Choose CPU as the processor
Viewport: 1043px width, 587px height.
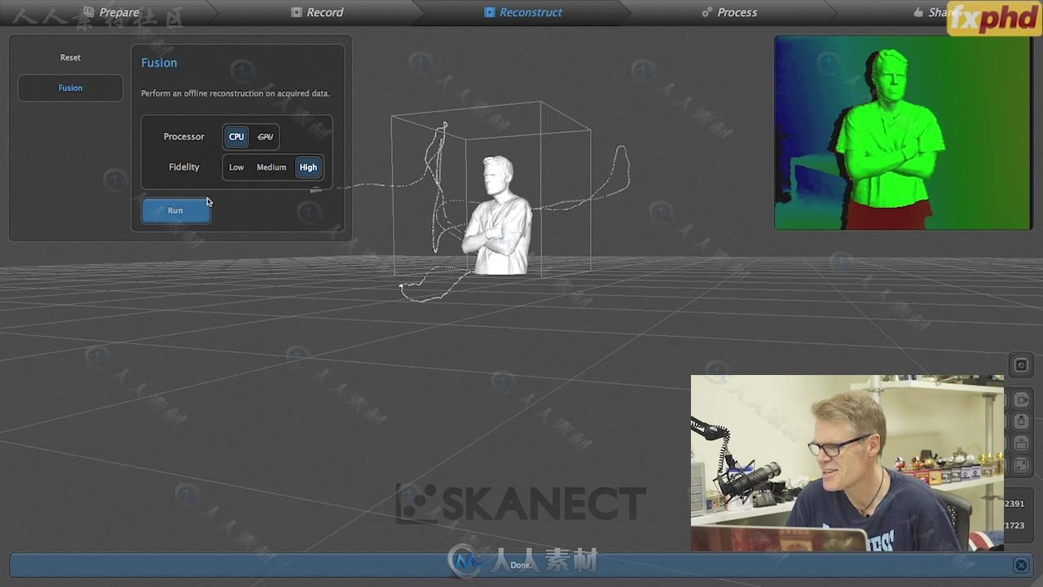236,137
